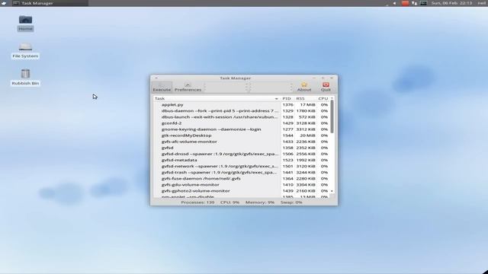The width and height of the screenshot is (488, 274).
Task: Click the process list vertical scrollbar
Action: [x=332, y=117]
